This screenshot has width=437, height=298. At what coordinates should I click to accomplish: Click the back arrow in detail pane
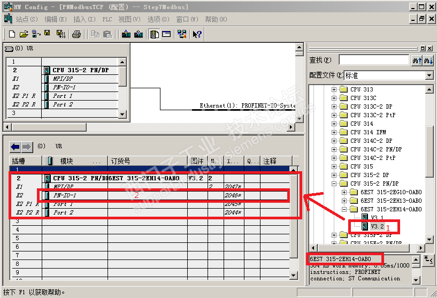point(16,147)
